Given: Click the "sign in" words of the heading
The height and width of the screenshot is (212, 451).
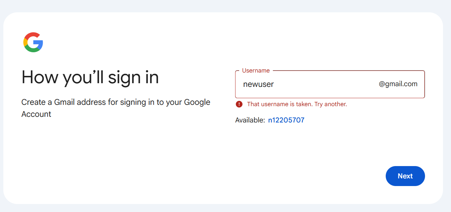Looking at the screenshot, I should 133,78.
